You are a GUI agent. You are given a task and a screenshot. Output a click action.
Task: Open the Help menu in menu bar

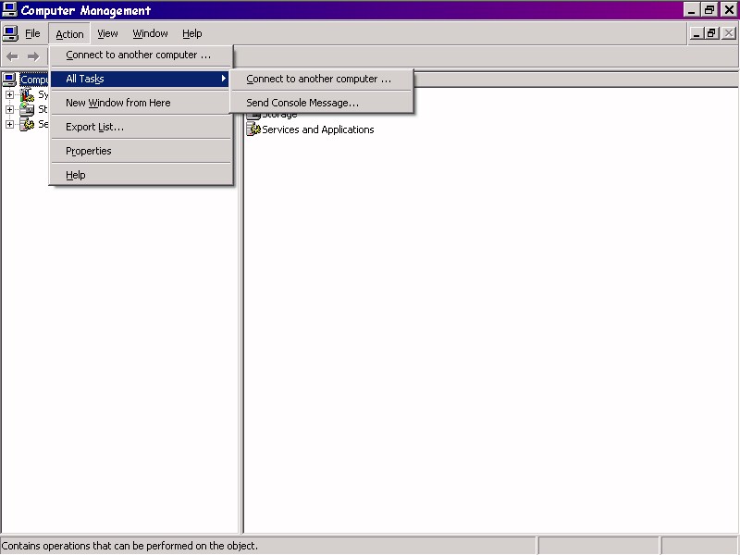tap(192, 33)
